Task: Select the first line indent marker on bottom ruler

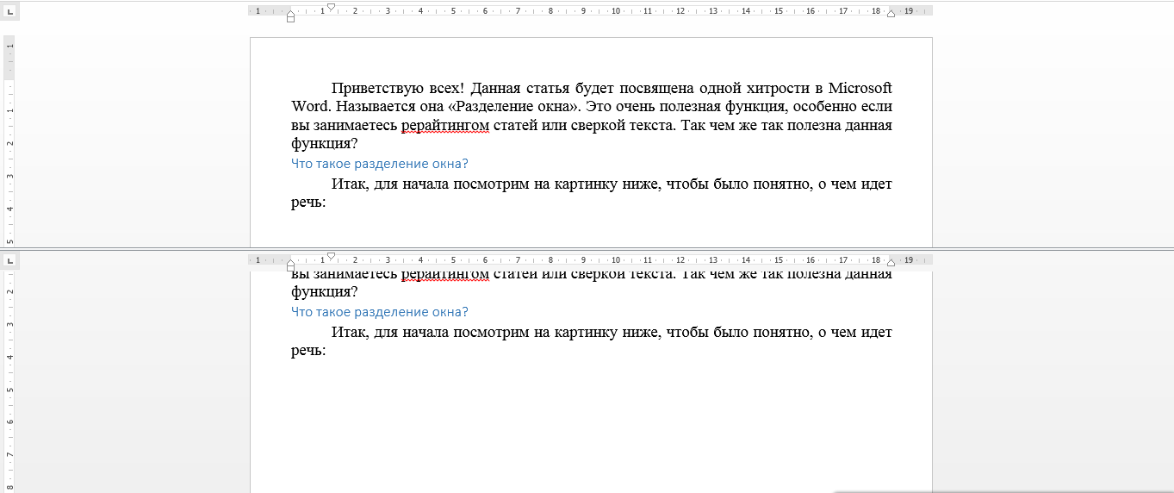Action: click(331, 255)
